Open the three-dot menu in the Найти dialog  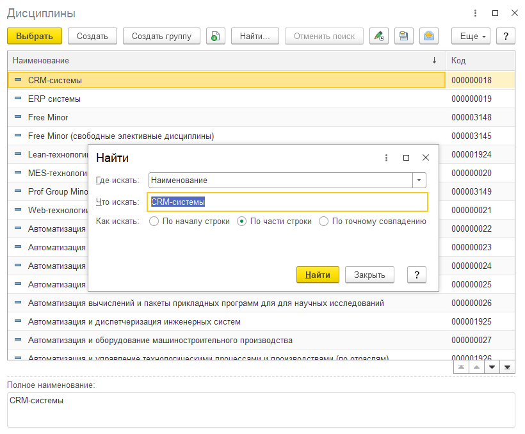pyautogui.click(x=386, y=157)
